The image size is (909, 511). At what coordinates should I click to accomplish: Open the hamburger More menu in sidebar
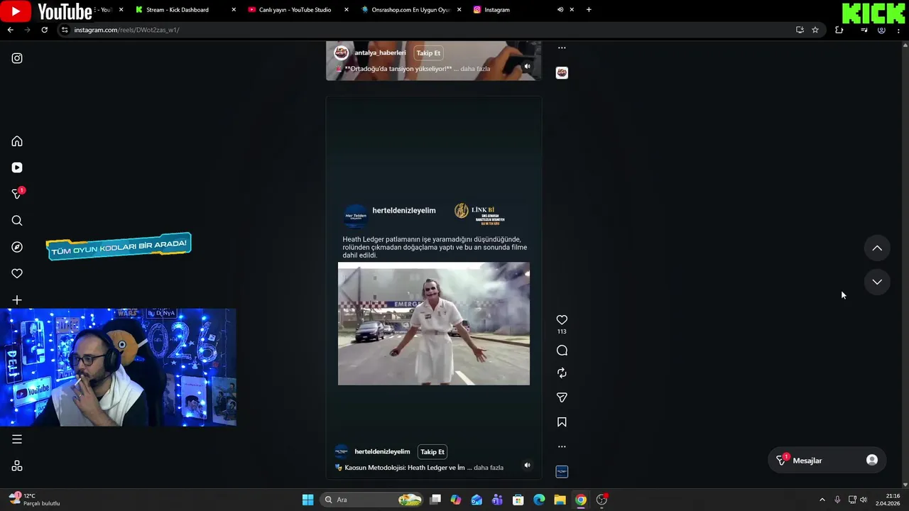17,439
